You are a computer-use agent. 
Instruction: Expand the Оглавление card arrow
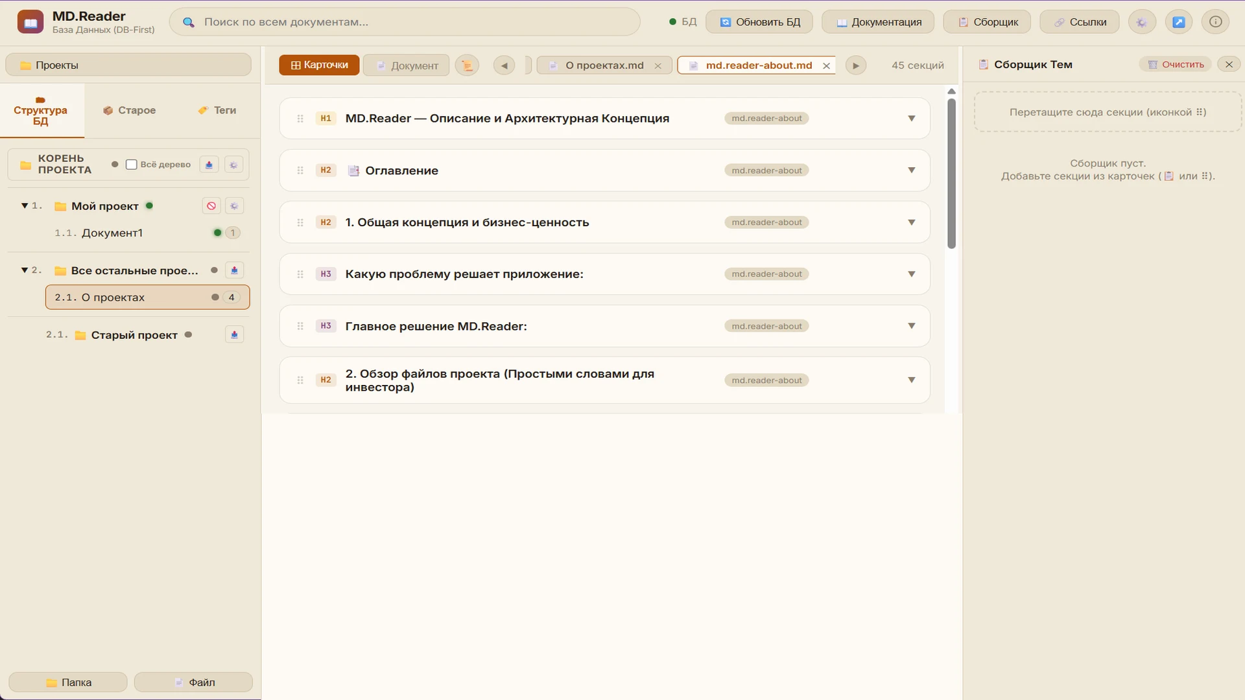tap(912, 170)
